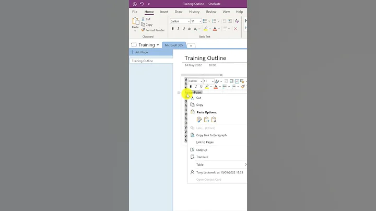Expand the ribbon Numbering style arrow
The height and width of the screenshot is (211, 376).
click(x=218, y=21)
